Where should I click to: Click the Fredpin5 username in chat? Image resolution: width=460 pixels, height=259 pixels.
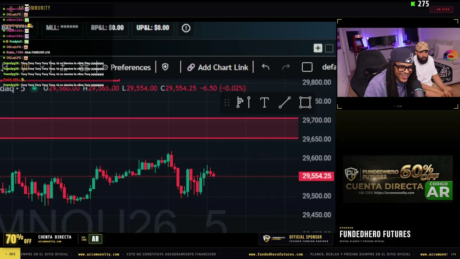point(16,42)
